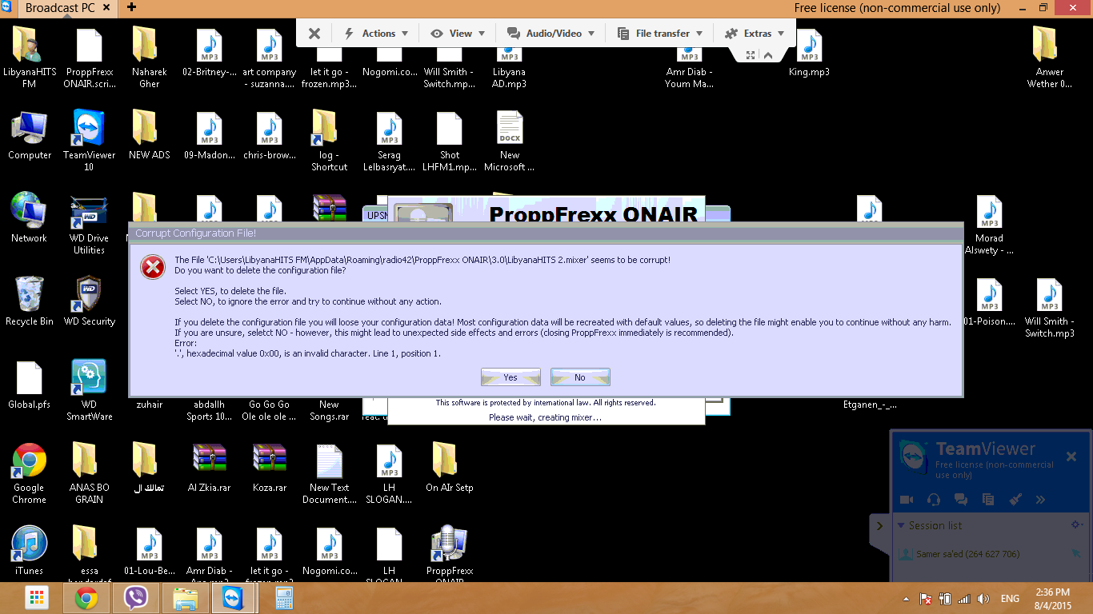1093x614 pixels.
Task: Open a new TeamViewer tab with plus
Action: [x=131, y=7]
